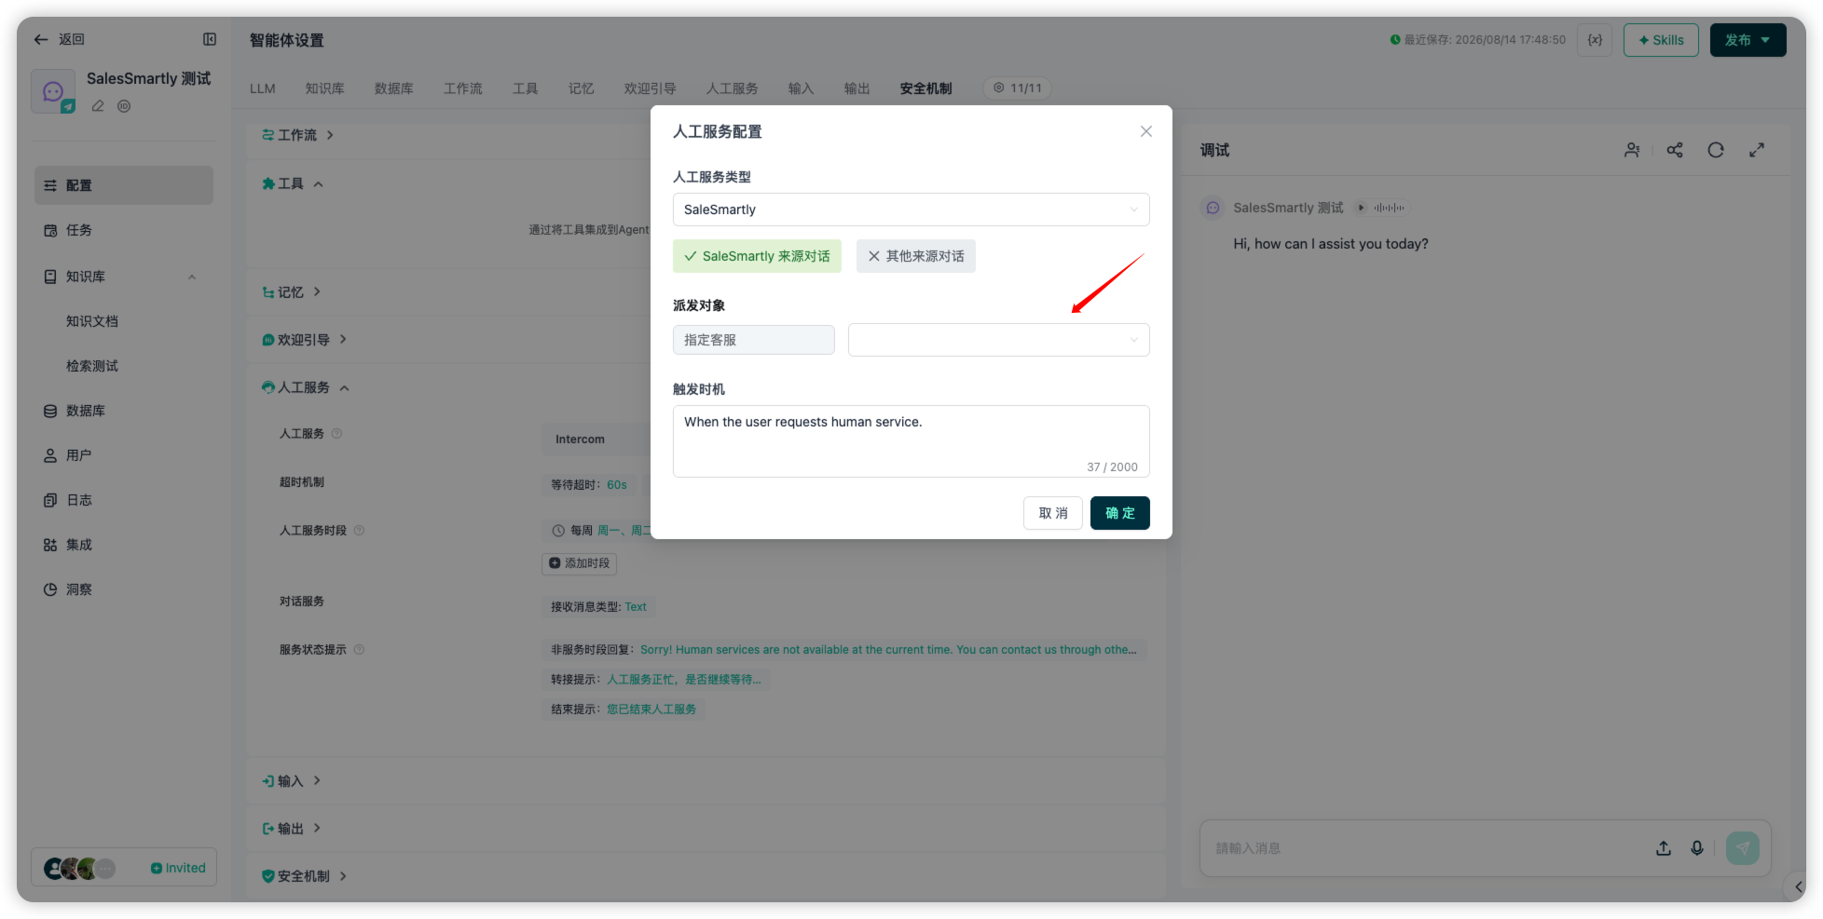1823x919 pixels.
Task: Click the upload file icon in chat input
Action: click(1664, 848)
